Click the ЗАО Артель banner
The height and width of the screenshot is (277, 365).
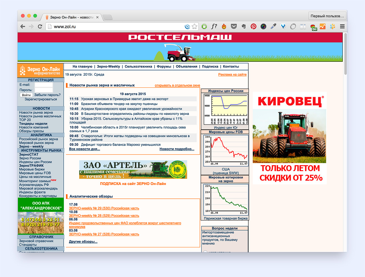[x=133, y=170]
